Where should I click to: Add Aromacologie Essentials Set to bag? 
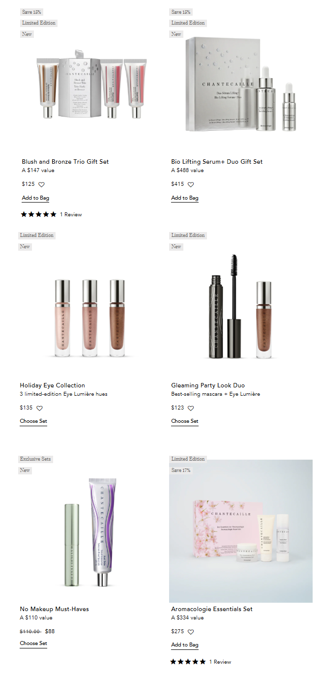(185, 645)
